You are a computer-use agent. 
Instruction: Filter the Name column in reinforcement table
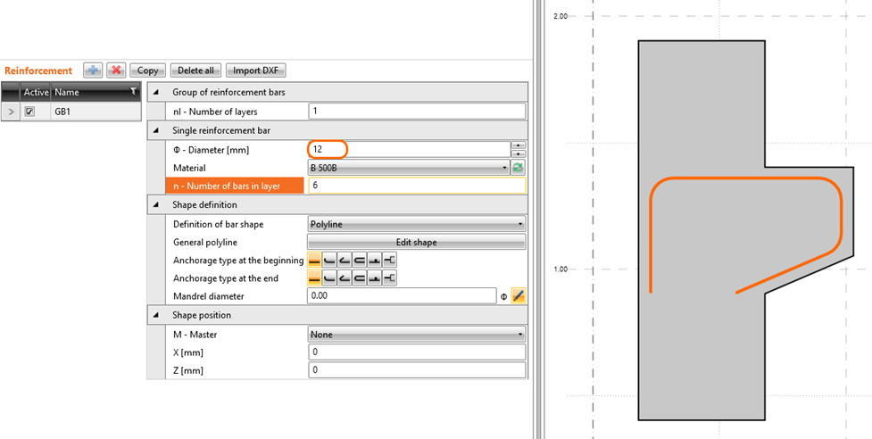click(x=133, y=92)
